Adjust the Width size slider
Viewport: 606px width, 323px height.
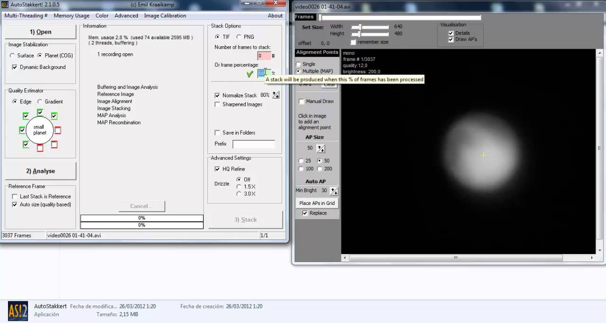click(x=369, y=26)
